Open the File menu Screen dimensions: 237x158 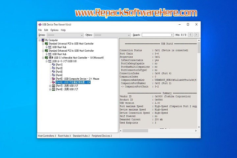tap(40, 30)
